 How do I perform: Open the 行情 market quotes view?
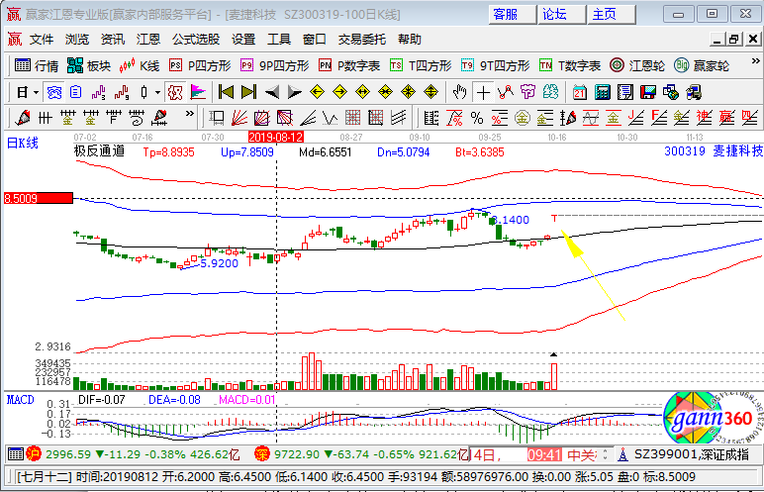tap(37, 65)
